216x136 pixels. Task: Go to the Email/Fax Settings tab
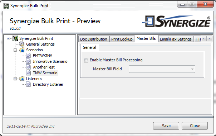coord(176,39)
